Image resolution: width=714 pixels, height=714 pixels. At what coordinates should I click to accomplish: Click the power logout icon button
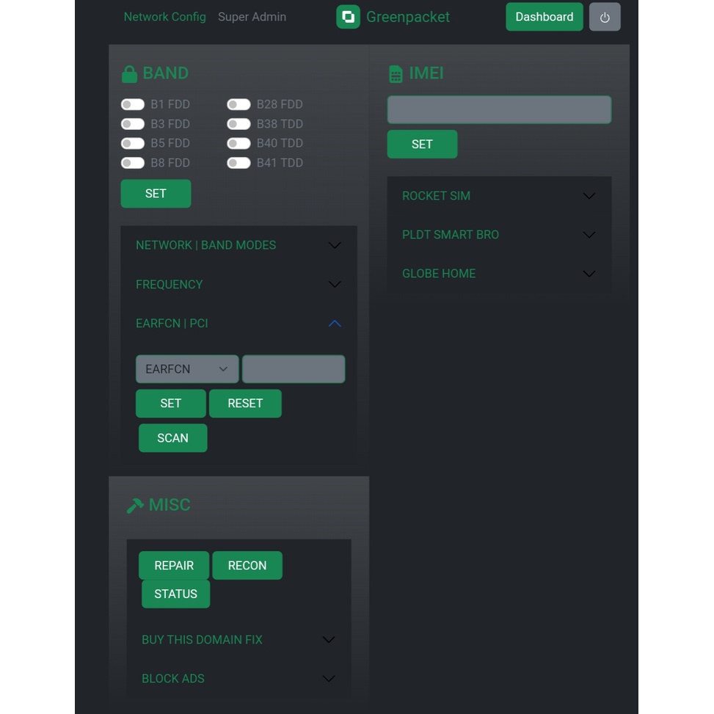[x=605, y=17]
